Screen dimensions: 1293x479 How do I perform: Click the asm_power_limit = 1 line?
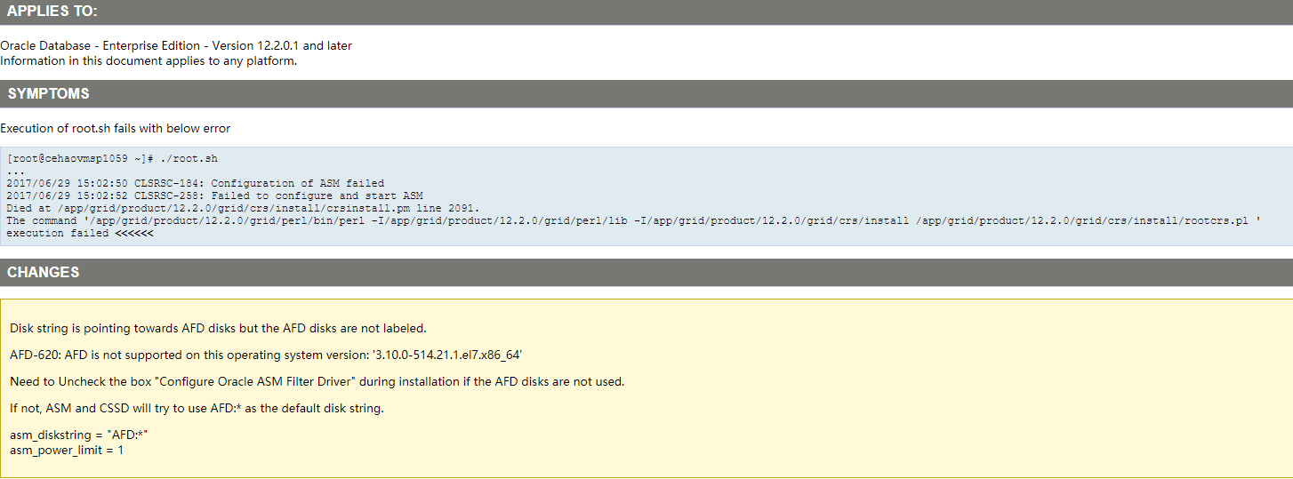coord(67,451)
